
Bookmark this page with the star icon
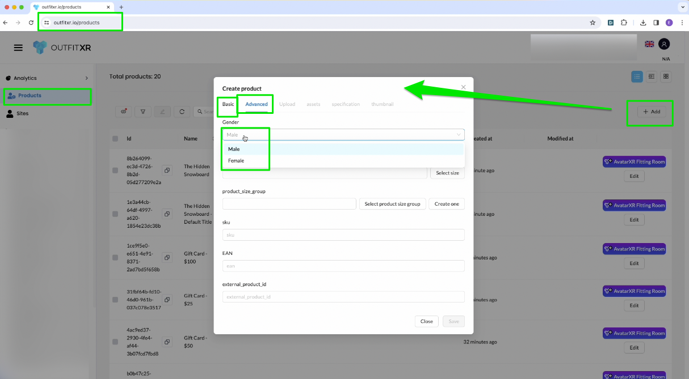coord(593,23)
